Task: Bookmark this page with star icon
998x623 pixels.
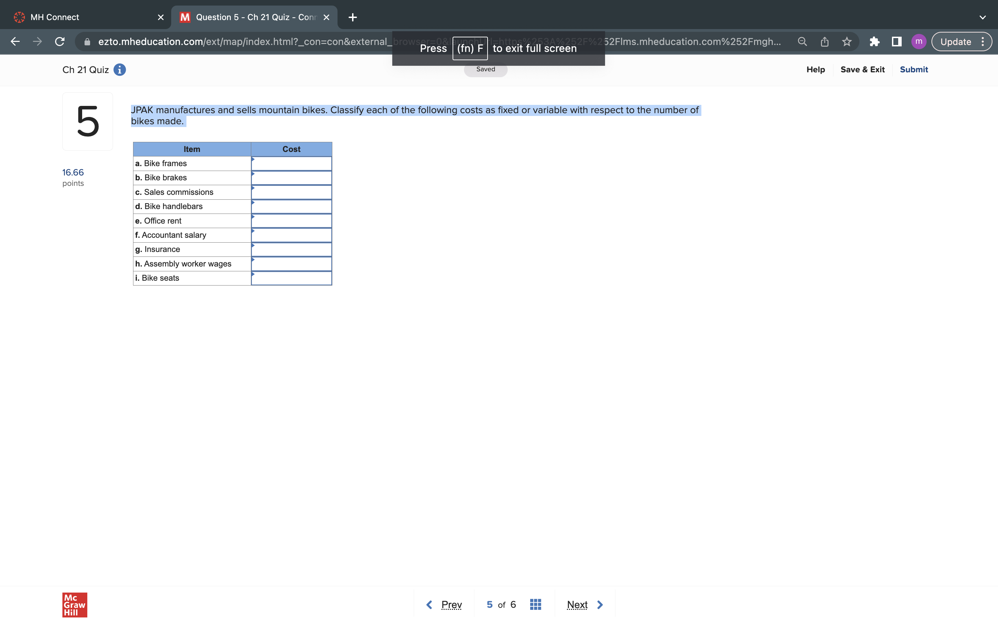Action: 847,42
